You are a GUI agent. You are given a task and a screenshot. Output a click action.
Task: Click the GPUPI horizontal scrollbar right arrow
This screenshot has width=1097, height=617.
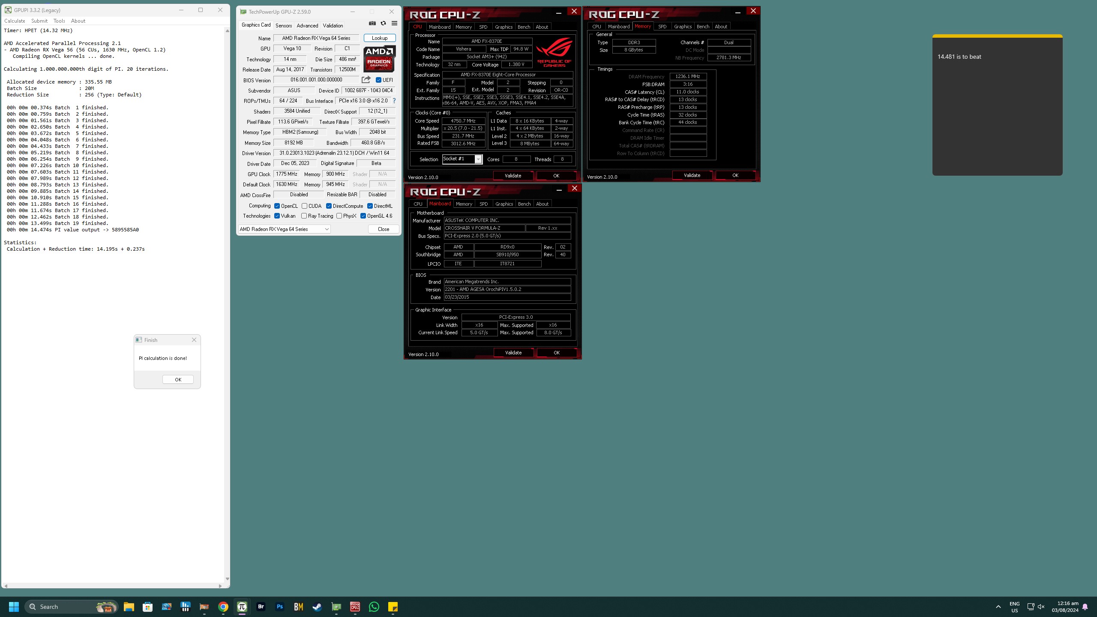[x=220, y=586]
